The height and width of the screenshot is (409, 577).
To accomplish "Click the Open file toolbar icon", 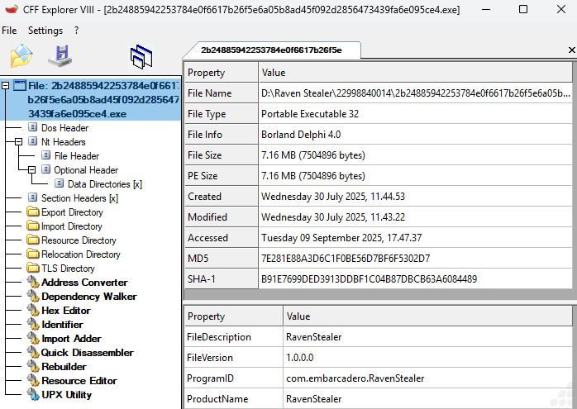I will [21, 56].
